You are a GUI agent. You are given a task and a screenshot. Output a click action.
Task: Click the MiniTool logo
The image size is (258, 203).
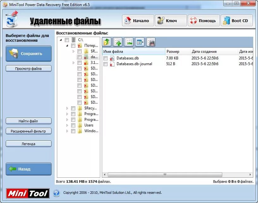click(28, 193)
